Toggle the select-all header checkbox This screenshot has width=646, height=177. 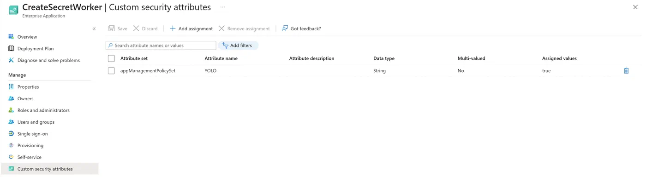tap(111, 58)
